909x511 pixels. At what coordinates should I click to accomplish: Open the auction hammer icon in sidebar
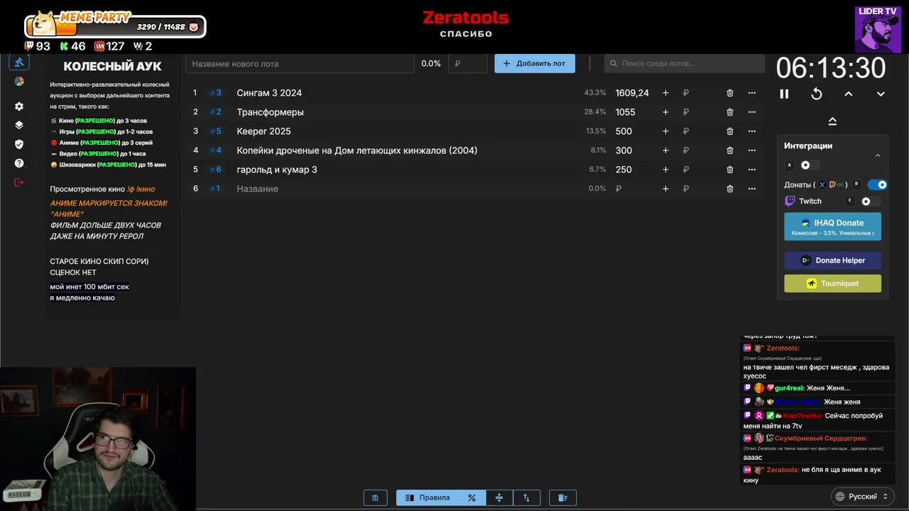click(19, 62)
